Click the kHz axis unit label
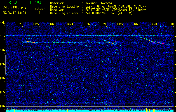Screen dimensions: 176x112 [x=3, y=23]
